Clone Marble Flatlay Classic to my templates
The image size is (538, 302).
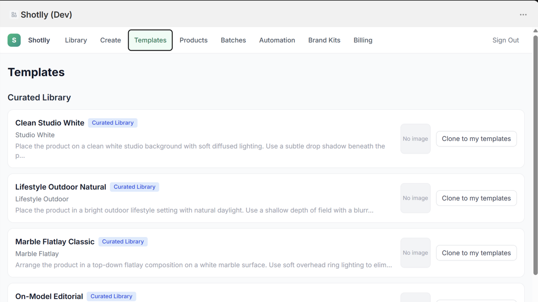click(476, 253)
